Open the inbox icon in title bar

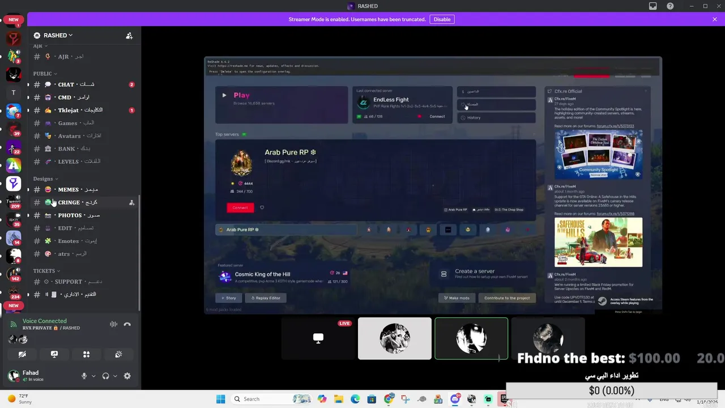[653, 6]
